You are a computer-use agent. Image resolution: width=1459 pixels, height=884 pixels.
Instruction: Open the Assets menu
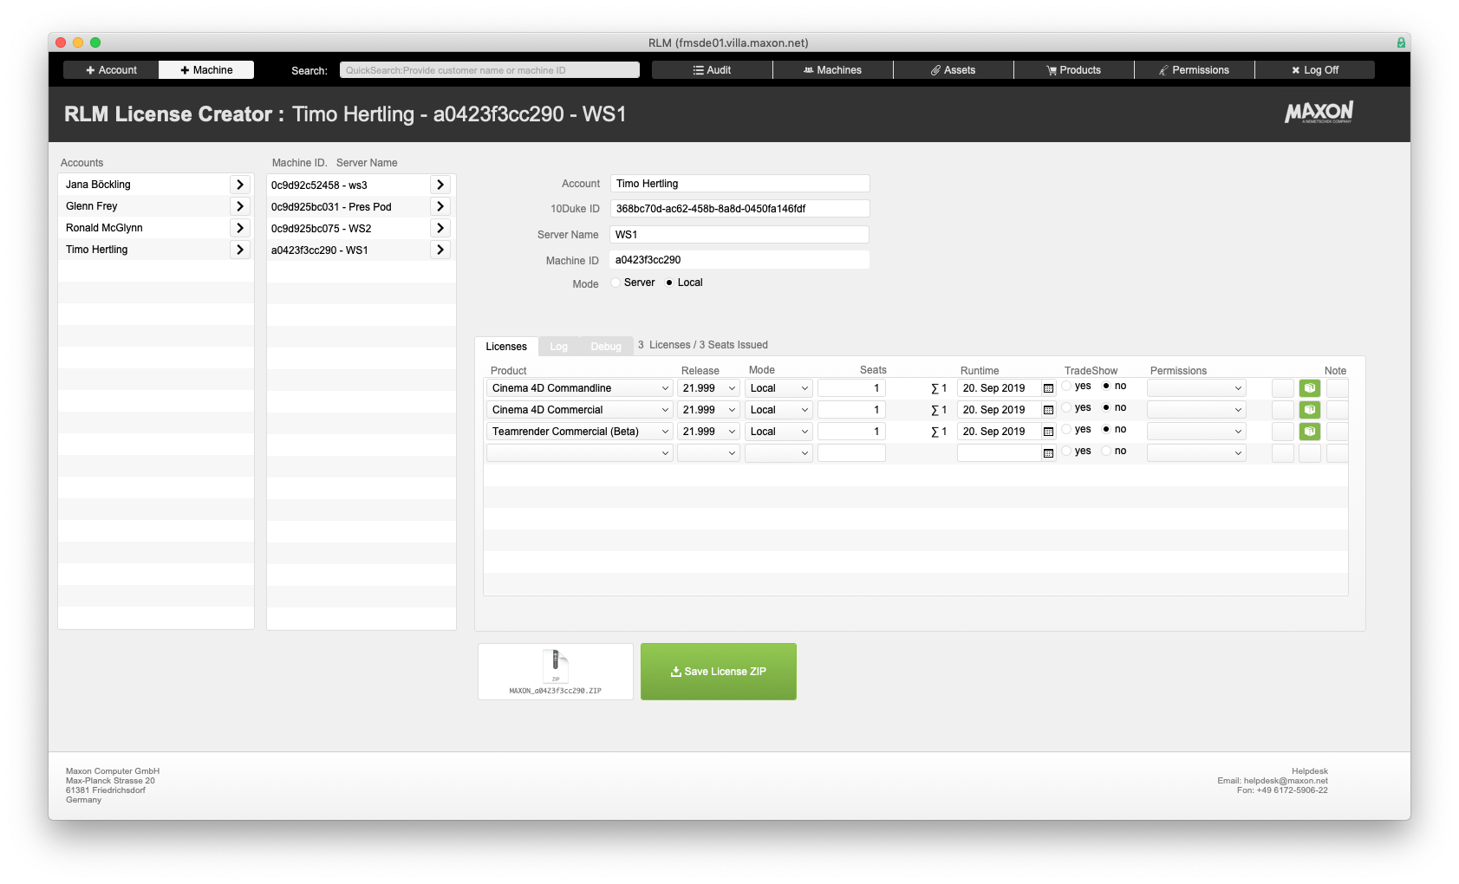pos(953,70)
